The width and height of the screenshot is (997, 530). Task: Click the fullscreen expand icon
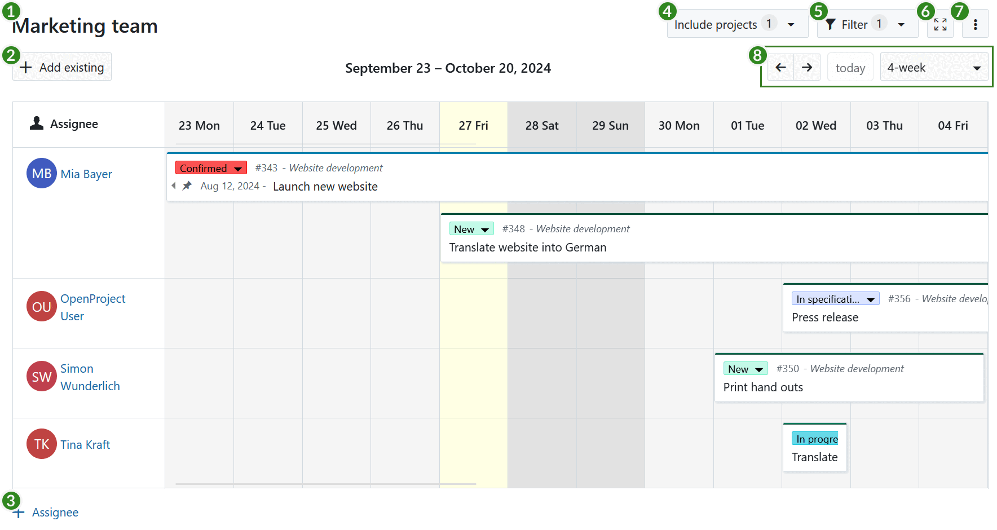click(939, 24)
